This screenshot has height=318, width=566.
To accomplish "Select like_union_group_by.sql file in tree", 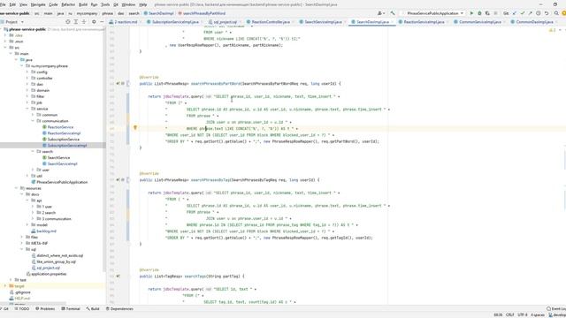I will click(x=57, y=261).
